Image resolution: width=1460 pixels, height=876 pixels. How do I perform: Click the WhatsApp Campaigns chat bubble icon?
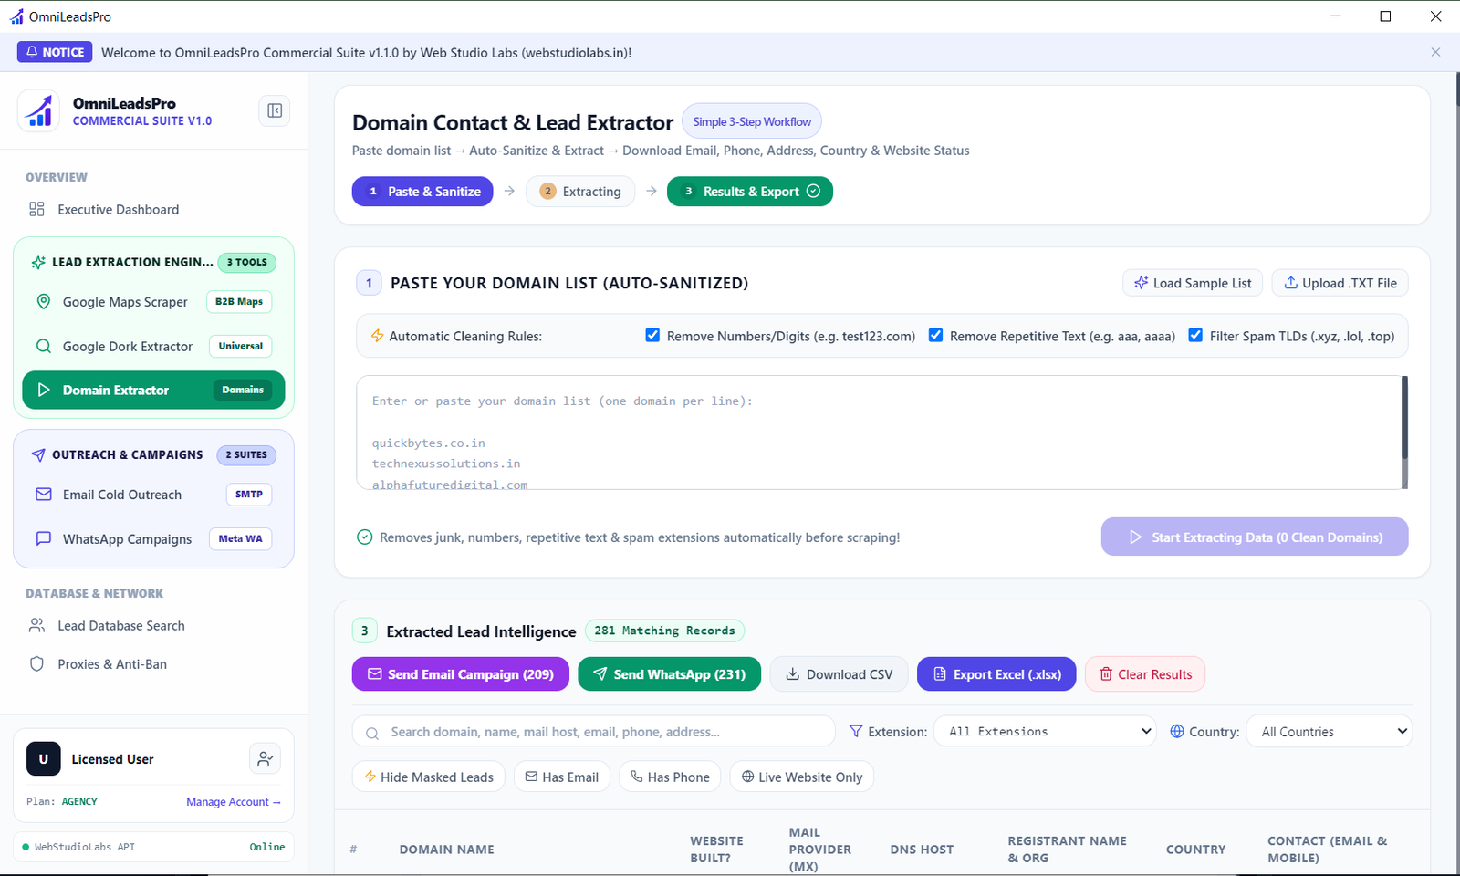(x=43, y=538)
